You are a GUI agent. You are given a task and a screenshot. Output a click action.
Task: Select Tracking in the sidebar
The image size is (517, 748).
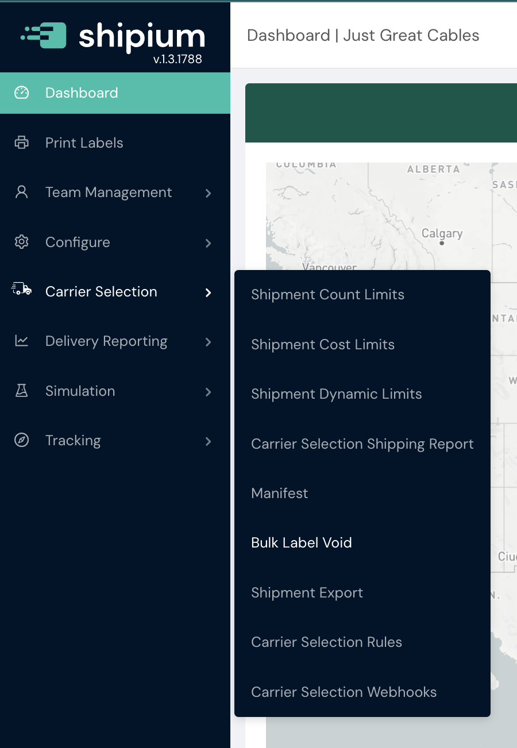click(115, 441)
